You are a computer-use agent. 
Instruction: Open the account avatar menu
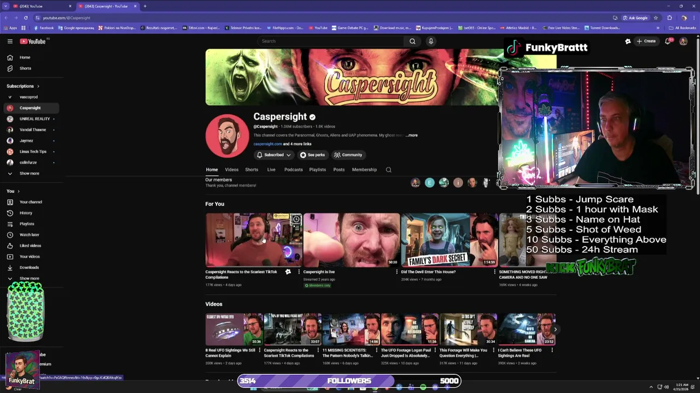[683, 41]
